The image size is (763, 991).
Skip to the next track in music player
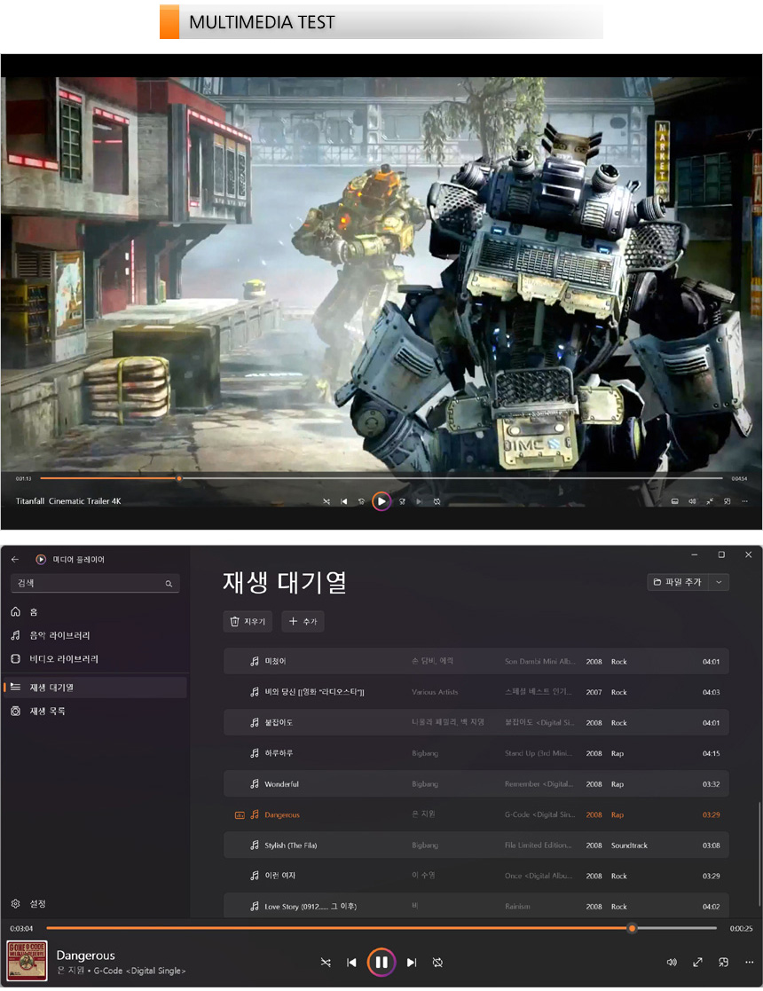point(412,962)
